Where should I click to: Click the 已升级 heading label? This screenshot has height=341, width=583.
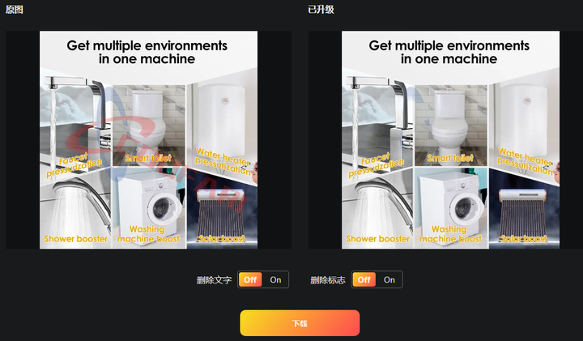[321, 10]
